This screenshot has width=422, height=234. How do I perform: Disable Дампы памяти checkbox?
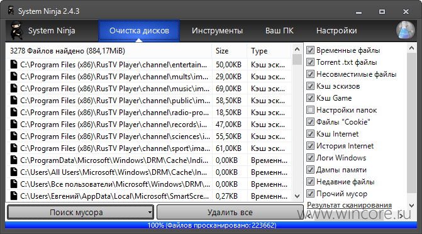click(x=310, y=170)
